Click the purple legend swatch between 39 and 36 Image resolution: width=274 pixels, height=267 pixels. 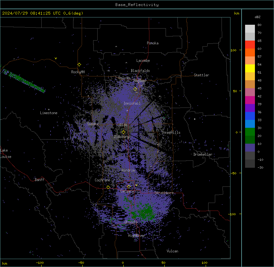[250, 108]
